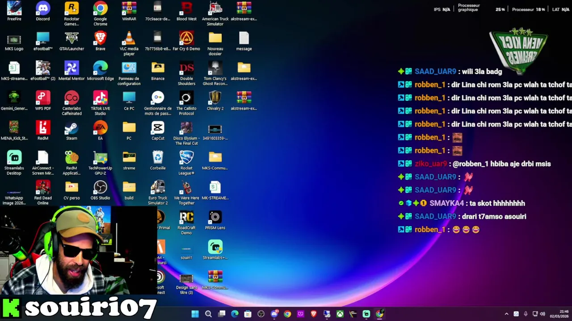This screenshot has height=321, width=572.
Task: Open the message text file
Action: click(x=244, y=41)
